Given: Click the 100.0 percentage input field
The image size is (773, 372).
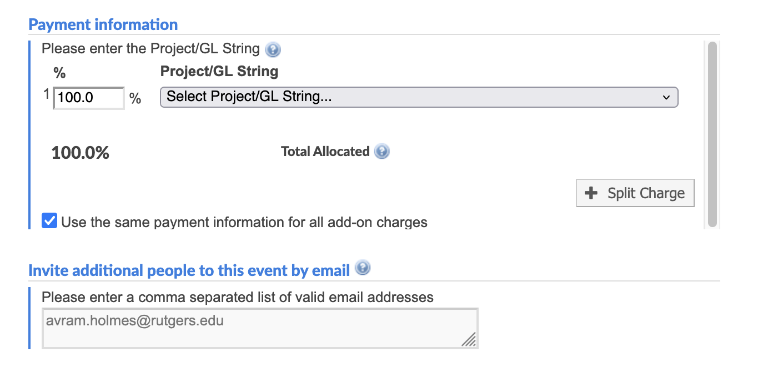Looking at the screenshot, I should pos(89,98).
